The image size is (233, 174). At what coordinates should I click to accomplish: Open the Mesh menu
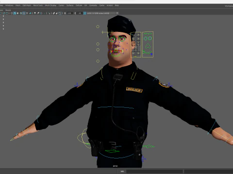[18, 5]
